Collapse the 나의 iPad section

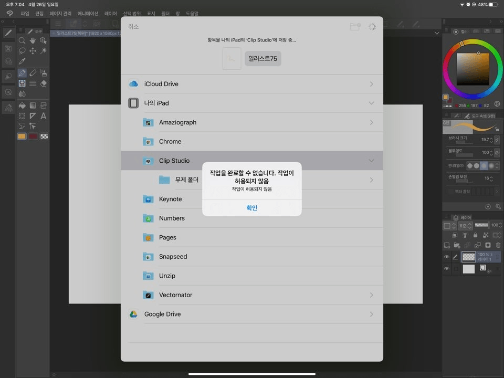click(x=371, y=103)
